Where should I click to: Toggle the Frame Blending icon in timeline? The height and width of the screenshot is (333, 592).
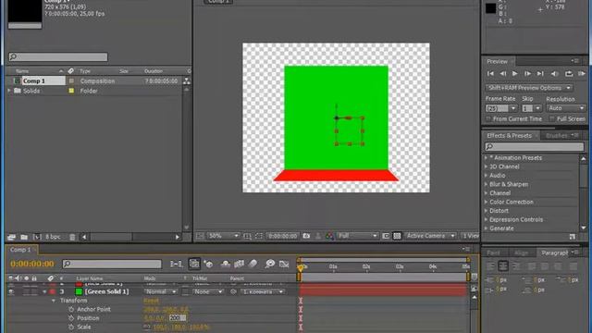click(239, 264)
